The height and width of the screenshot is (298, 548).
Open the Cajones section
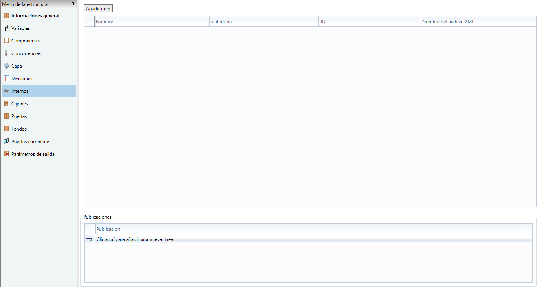(x=39, y=104)
